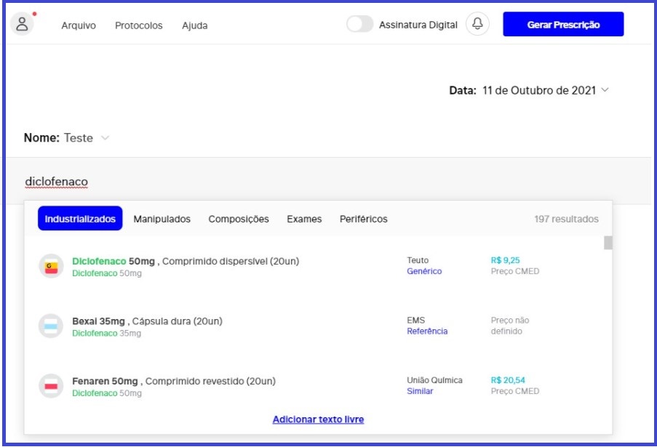657x447 pixels.
Task: Switch to the Manipulados tab
Action: pyautogui.click(x=162, y=219)
